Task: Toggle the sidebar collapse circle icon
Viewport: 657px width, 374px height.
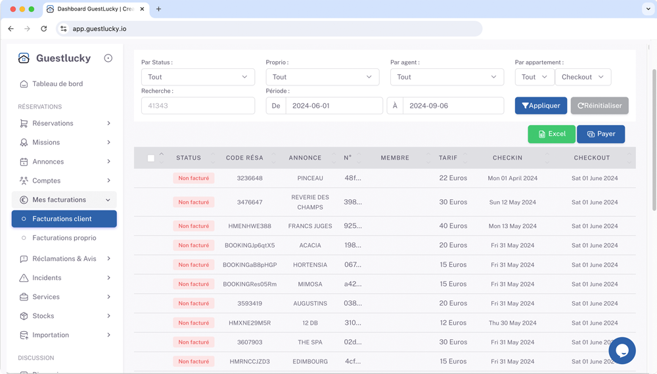Action: click(108, 58)
